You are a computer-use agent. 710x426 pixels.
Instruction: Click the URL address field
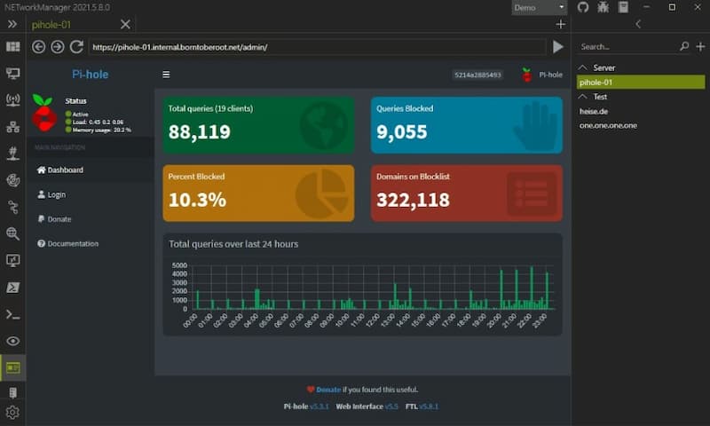(x=317, y=47)
